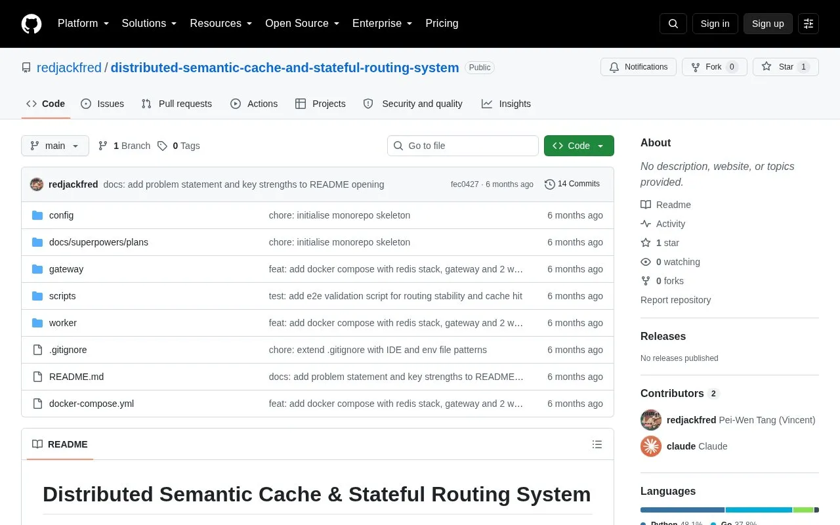
Task: Click the scripts folder icon
Action: tap(37, 296)
